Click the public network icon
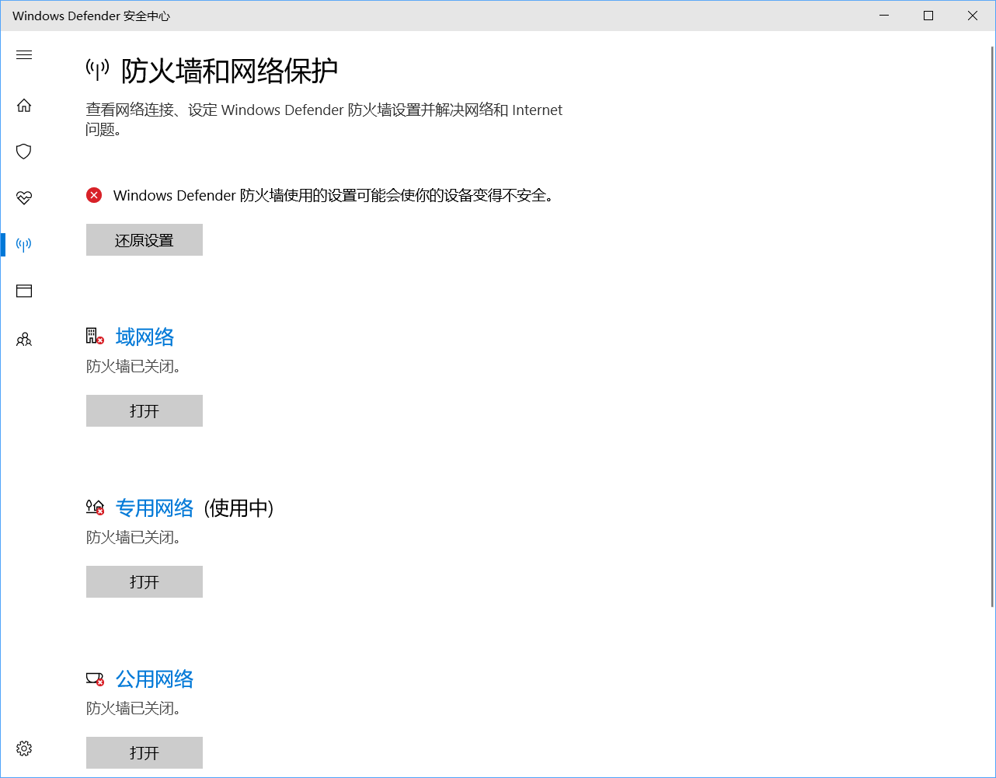This screenshot has height=778, width=996. (x=94, y=678)
